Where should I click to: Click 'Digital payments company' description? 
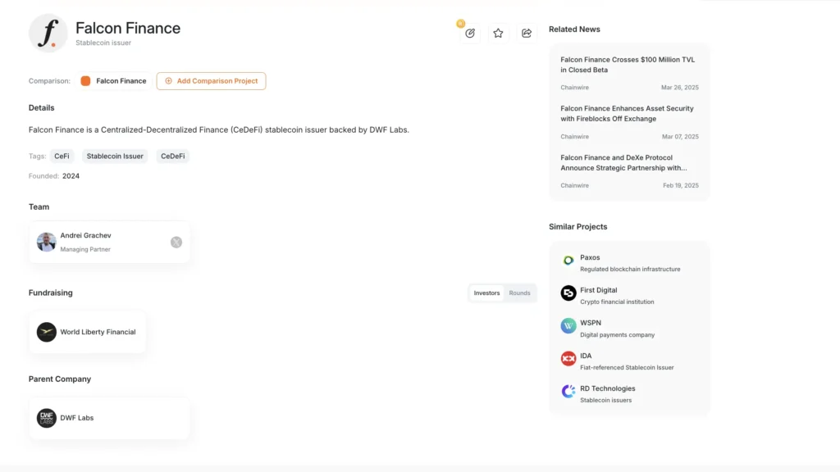click(x=617, y=335)
